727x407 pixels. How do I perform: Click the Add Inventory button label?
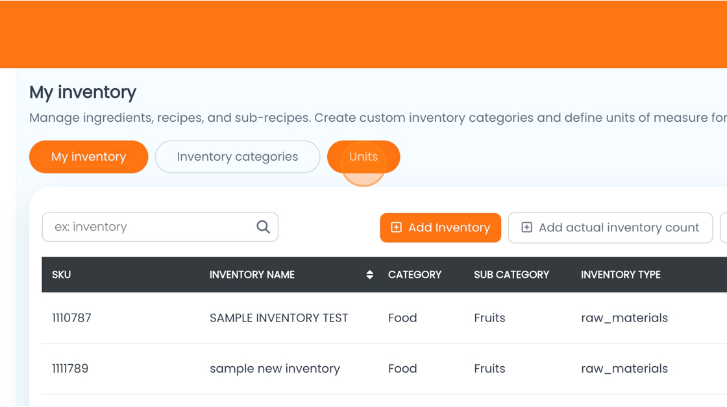pos(449,227)
